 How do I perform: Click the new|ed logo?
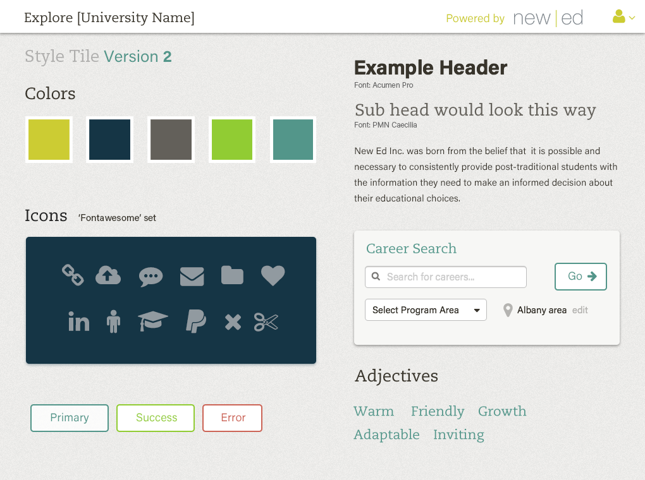click(548, 18)
